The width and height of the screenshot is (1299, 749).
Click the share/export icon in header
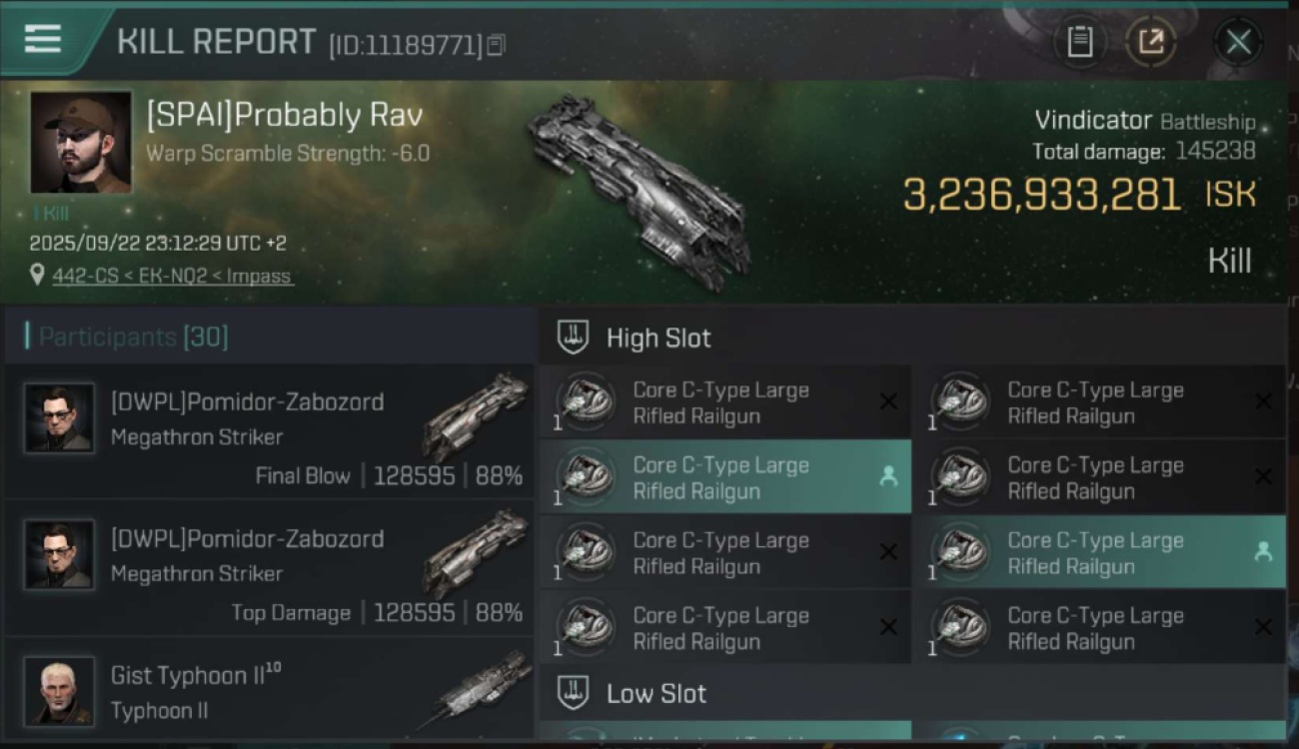pos(1150,42)
